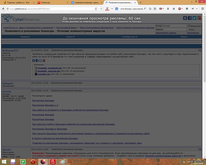Click the Вход login button
Viewport: 206px width, 165px height.
[x=192, y=30]
